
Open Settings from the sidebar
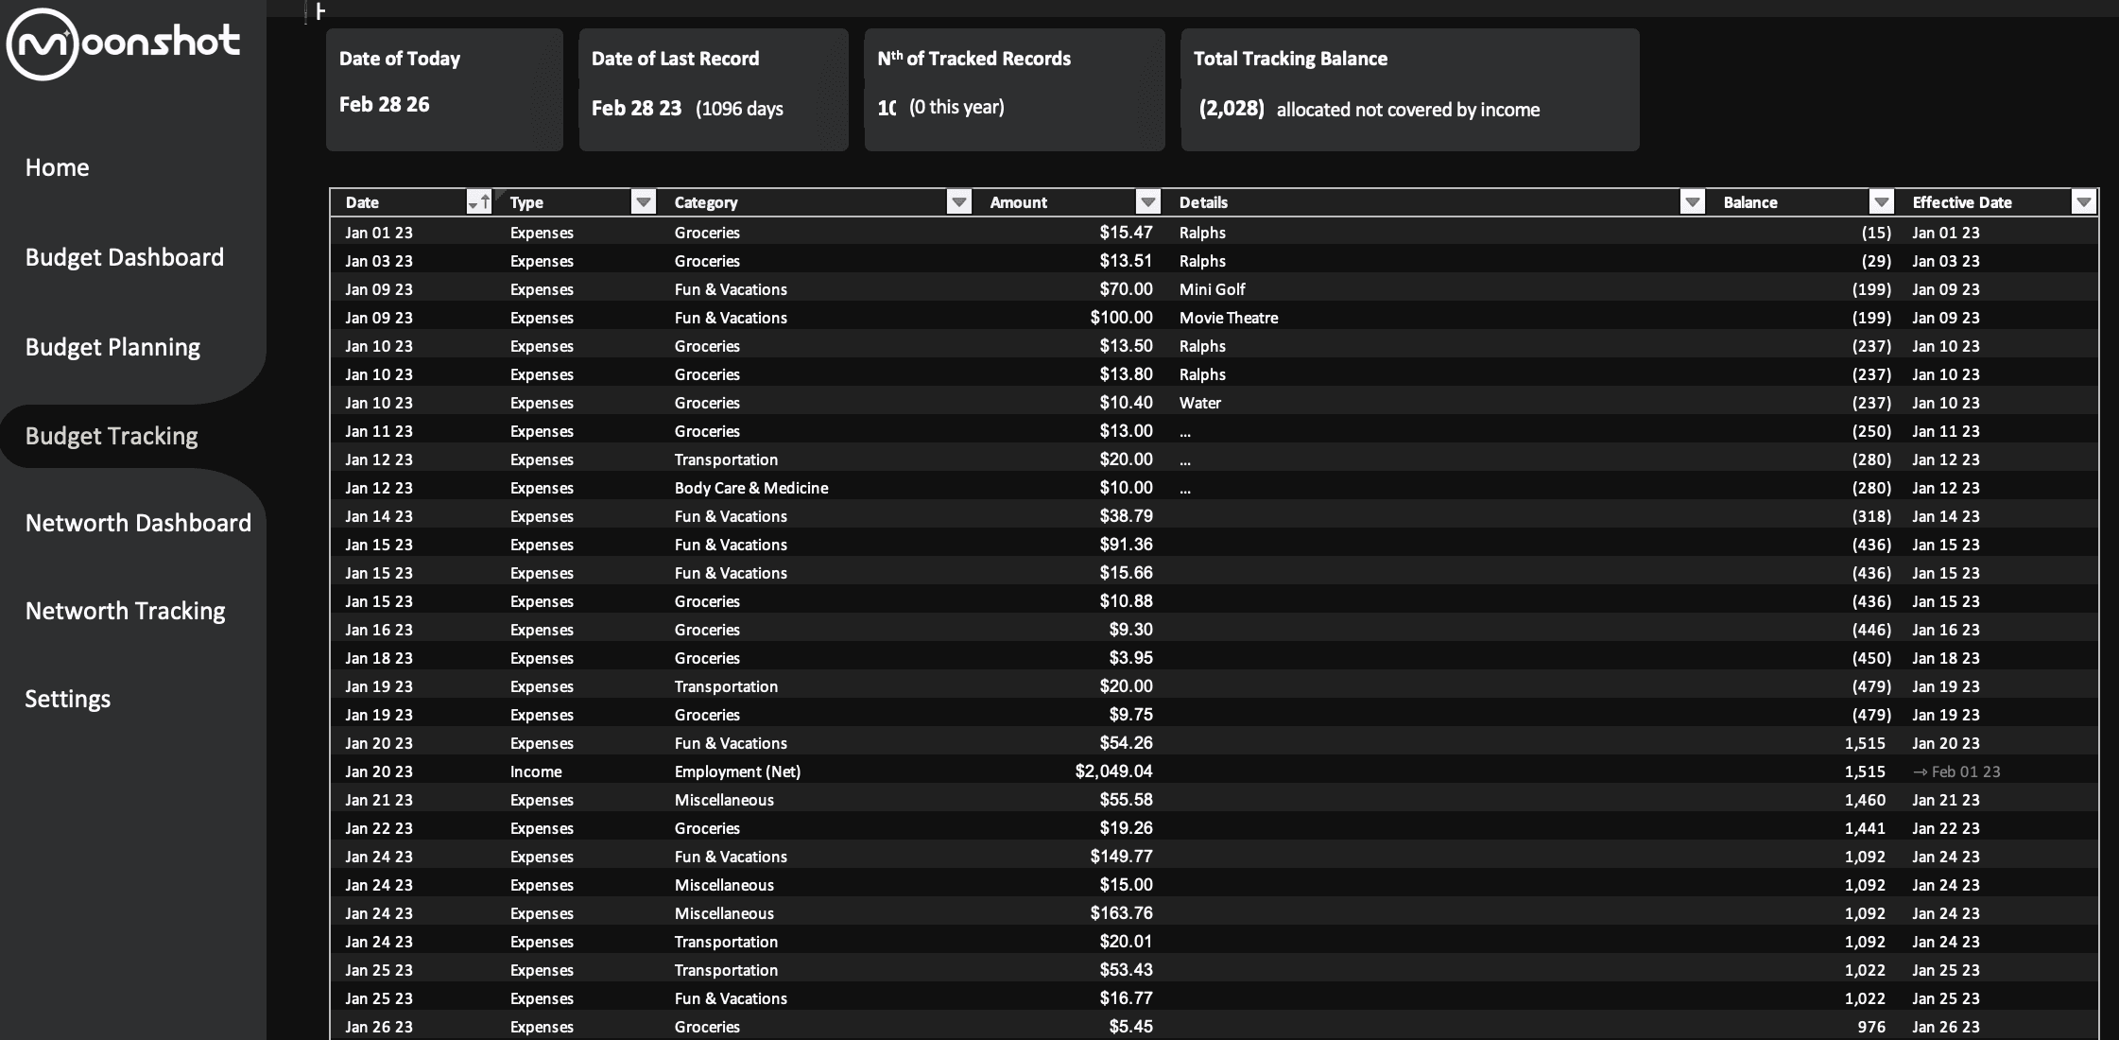coord(68,699)
